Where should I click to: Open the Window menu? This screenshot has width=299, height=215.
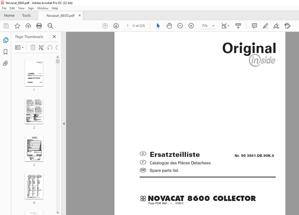pos(43,8)
